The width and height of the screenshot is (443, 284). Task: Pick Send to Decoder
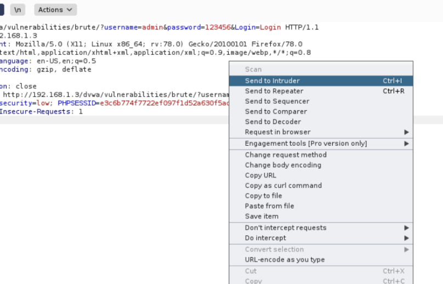273,122
